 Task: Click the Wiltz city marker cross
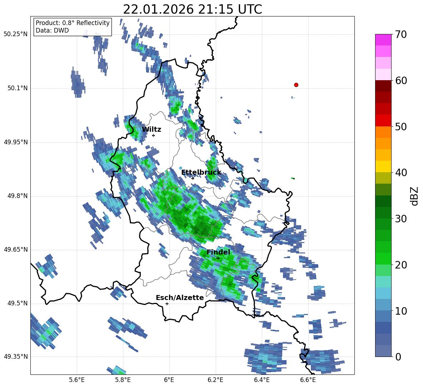click(x=154, y=135)
